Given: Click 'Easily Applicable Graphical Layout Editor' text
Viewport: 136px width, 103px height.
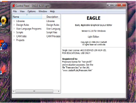Looking at the screenshot, I should pyautogui.click(x=93, y=25).
